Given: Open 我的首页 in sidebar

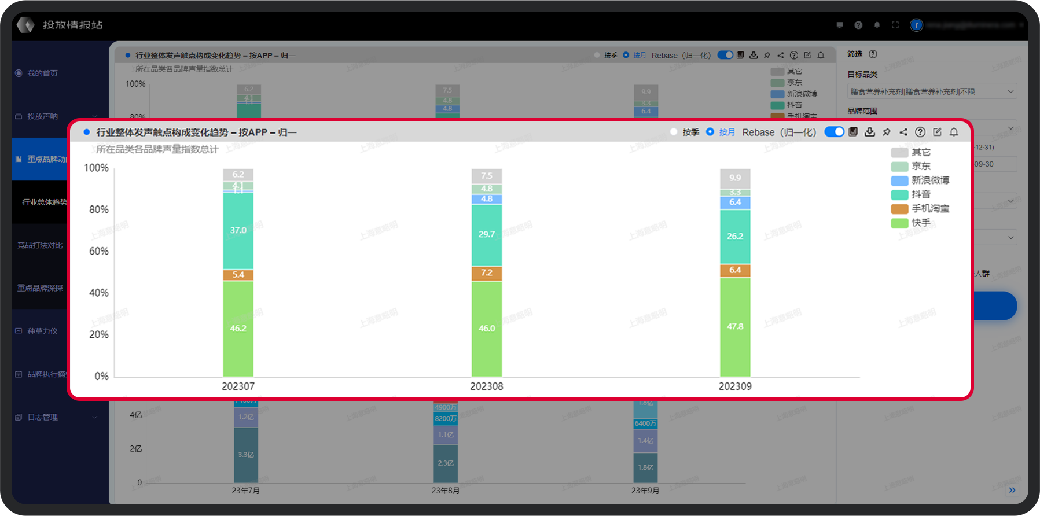Looking at the screenshot, I should click(43, 73).
